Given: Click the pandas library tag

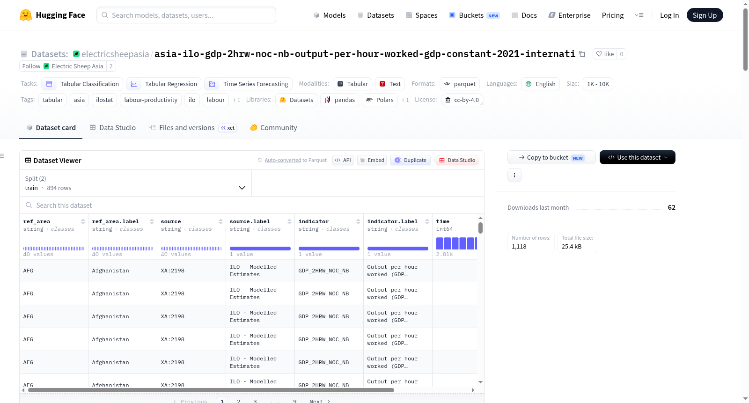Looking at the screenshot, I should pos(340,100).
